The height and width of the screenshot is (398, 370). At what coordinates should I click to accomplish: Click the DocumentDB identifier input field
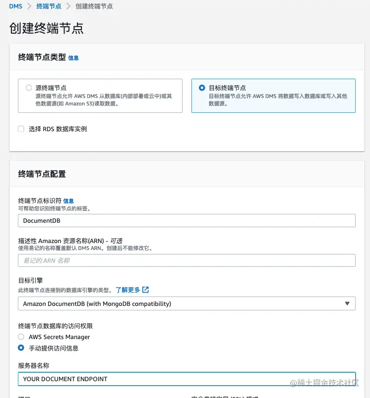[186, 221]
